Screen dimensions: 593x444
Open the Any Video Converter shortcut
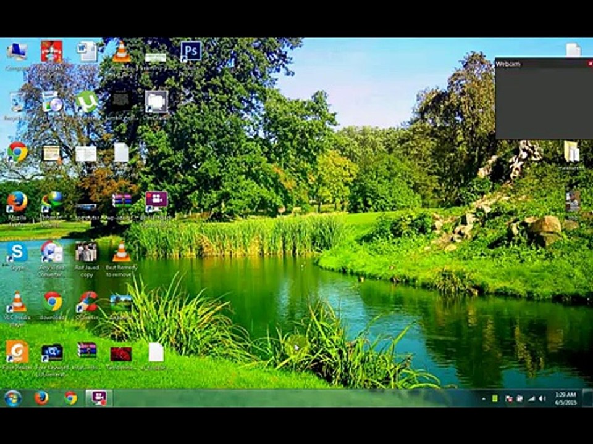[52, 252]
